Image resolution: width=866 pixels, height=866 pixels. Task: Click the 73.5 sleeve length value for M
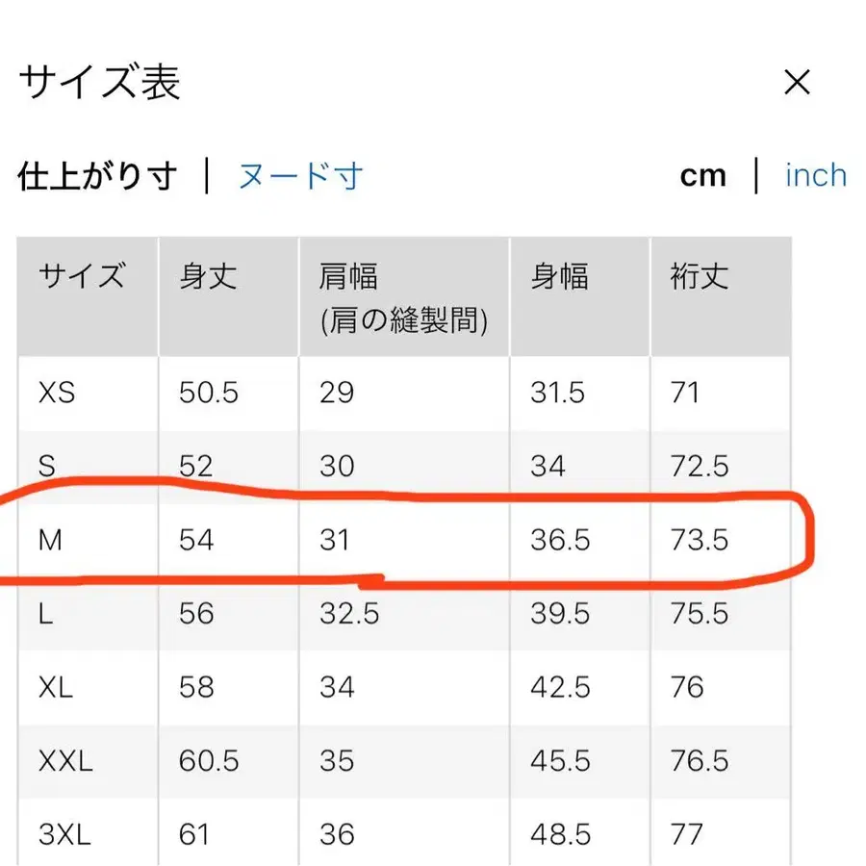[700, 540]
